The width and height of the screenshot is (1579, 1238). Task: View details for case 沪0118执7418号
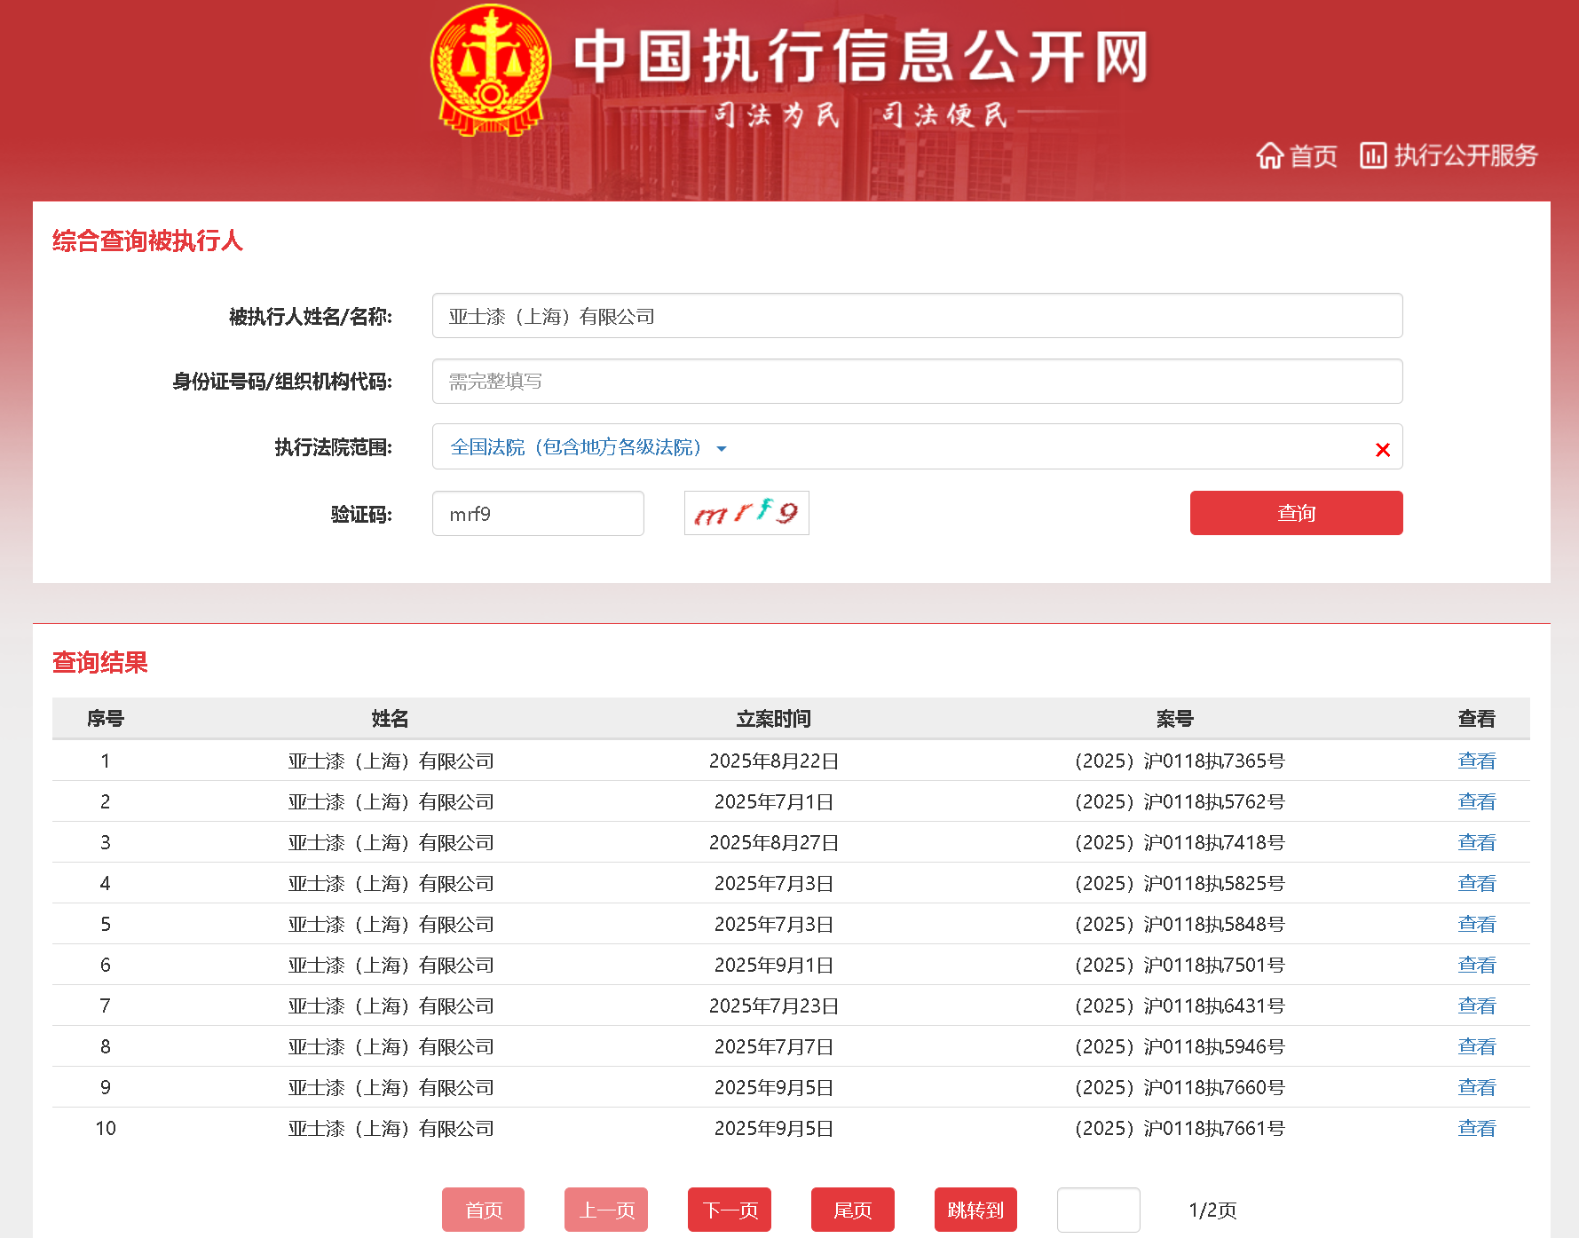[x=1476, y=842]
